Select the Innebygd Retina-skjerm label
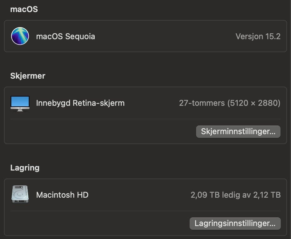This screenshot has height=239, width=291. point(80,103)
